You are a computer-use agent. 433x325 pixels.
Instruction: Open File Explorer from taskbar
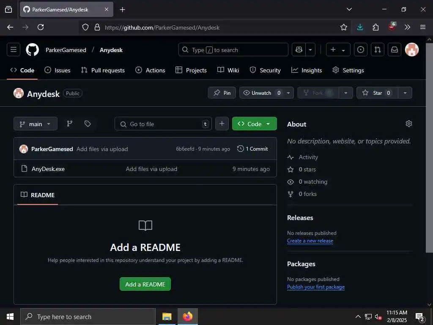(x=167, y=317)
